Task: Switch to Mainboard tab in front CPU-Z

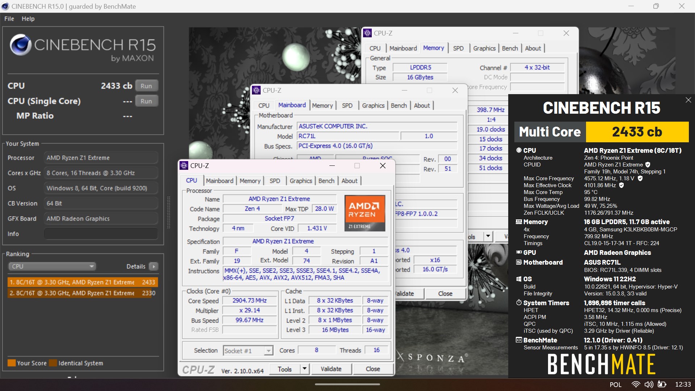Action: (x=220, y=181)
